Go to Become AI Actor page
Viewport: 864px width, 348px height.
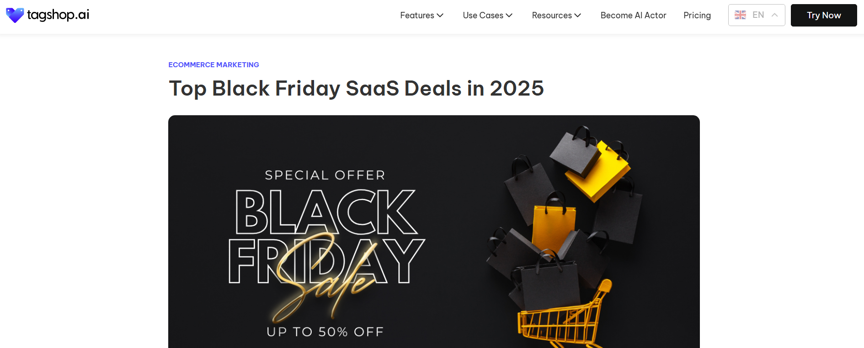[x=633, y=16]
